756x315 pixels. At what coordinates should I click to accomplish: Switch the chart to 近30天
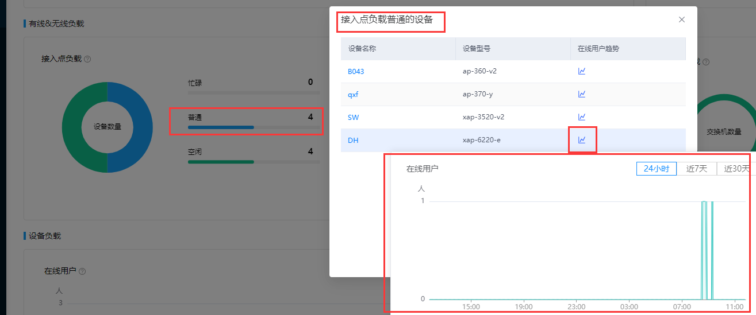click(736, 169)
